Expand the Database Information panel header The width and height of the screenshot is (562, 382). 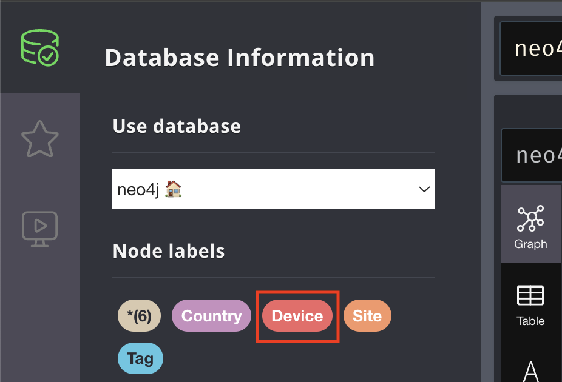(240, 58)
